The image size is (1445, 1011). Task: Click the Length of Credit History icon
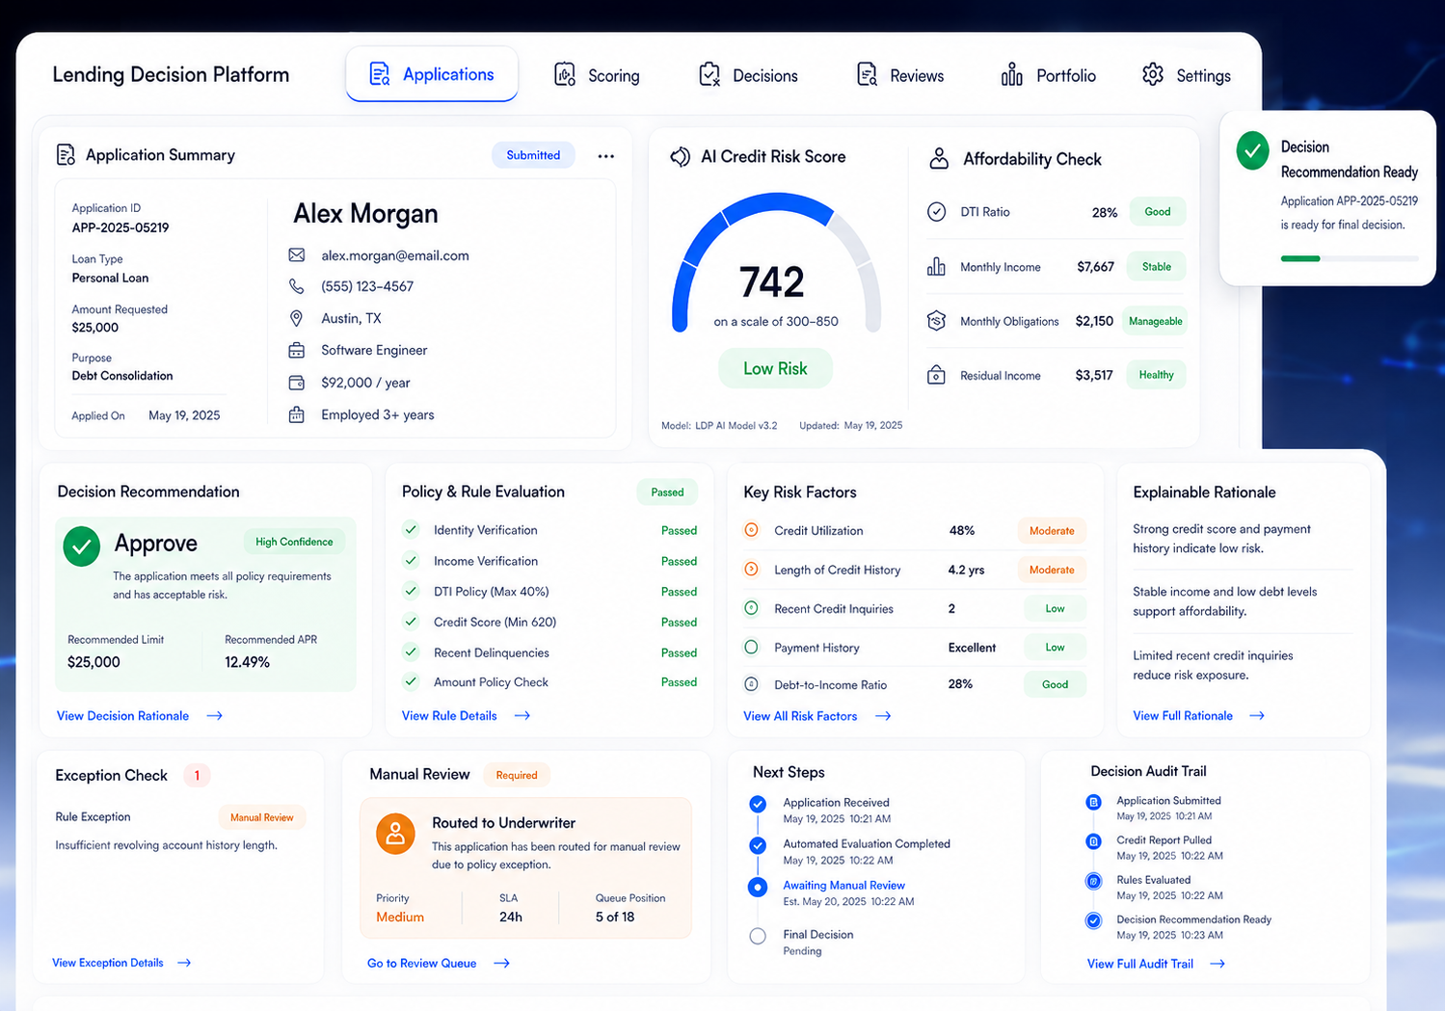[x=752, y=569]
